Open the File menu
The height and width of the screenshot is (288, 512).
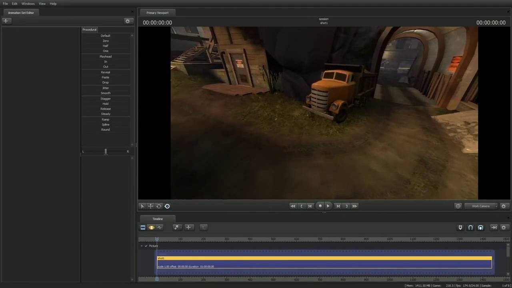[6, 4]
